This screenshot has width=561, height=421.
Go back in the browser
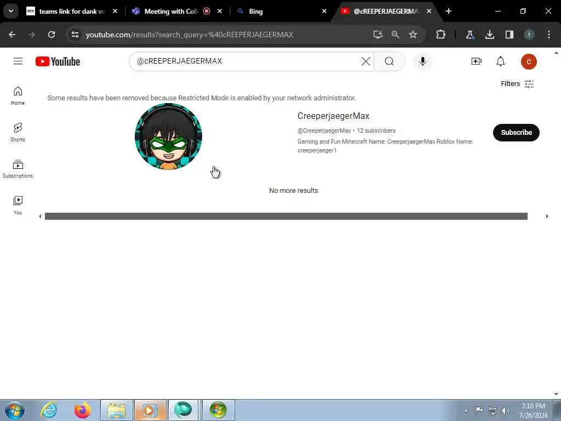coord(12,35)
